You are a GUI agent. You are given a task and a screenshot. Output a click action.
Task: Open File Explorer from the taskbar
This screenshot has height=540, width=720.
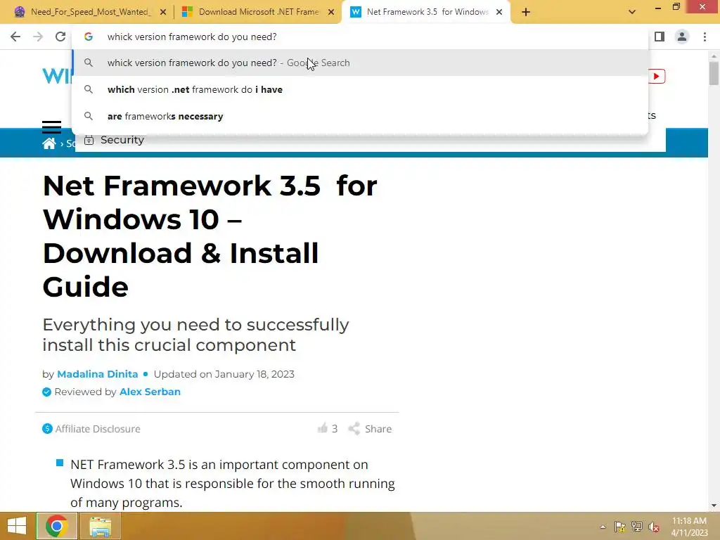[x=100, y=526]
